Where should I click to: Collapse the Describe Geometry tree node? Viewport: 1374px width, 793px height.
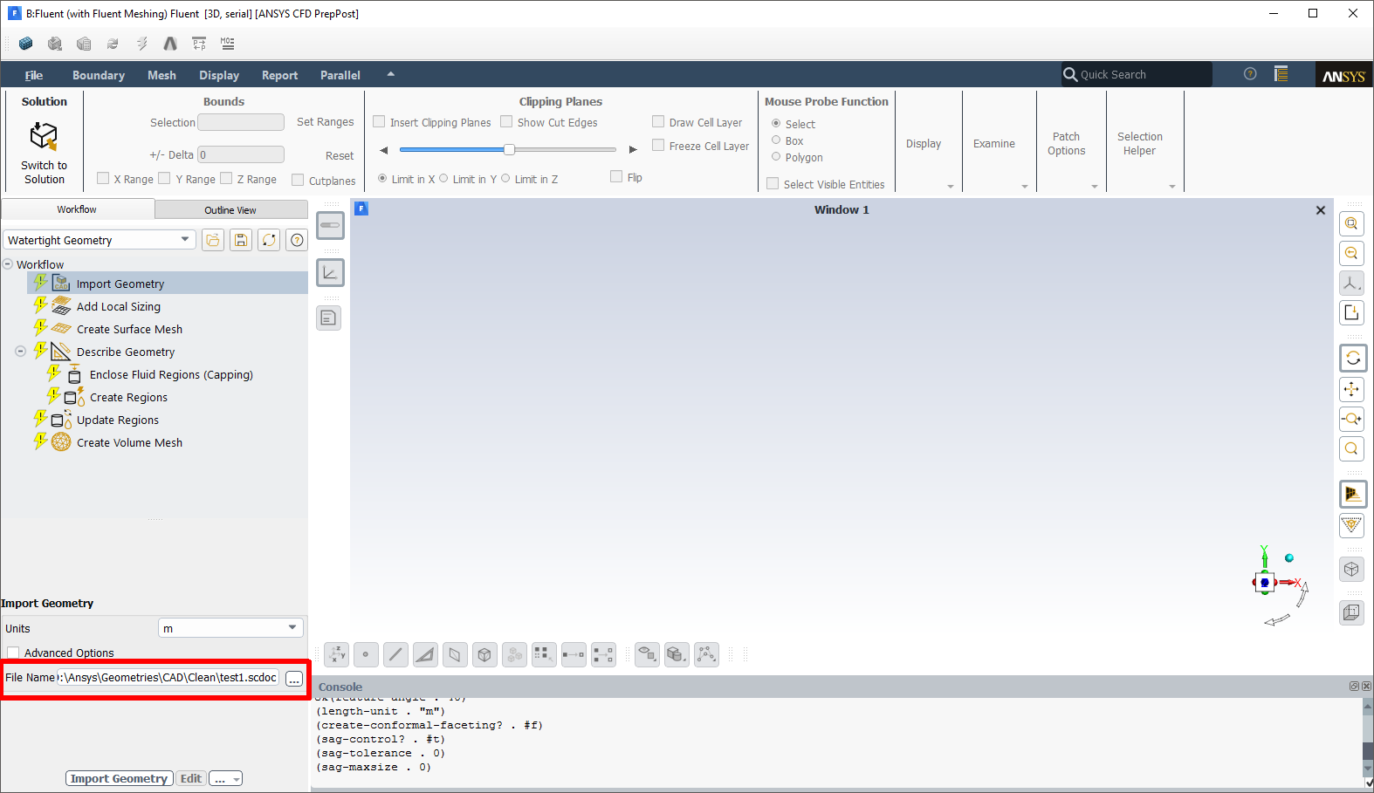tap(20, 352)
